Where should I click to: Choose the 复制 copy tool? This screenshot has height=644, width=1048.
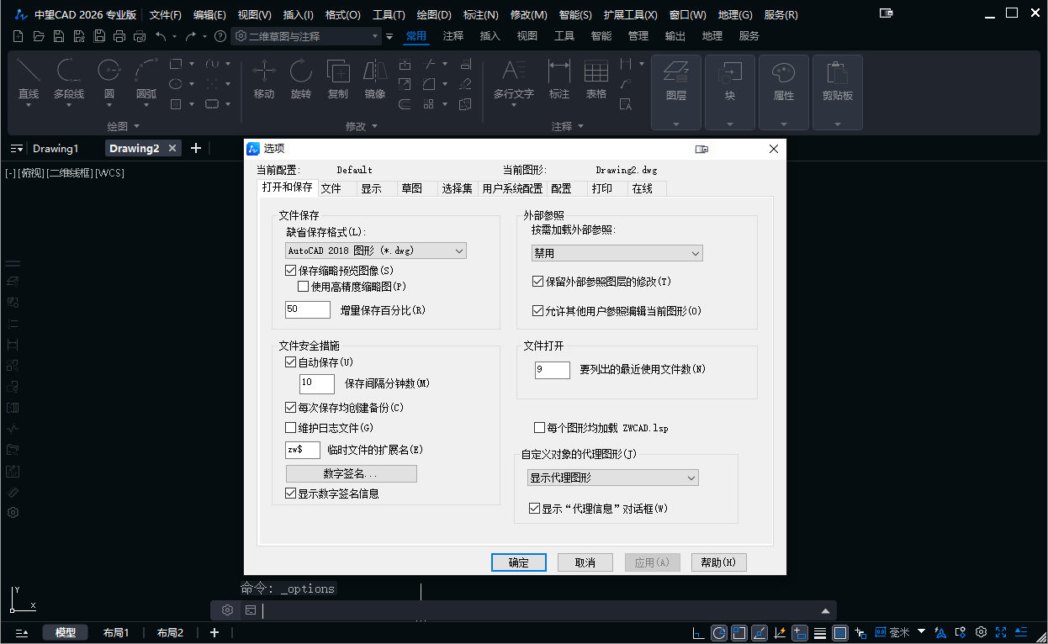[x=337, y=80]
